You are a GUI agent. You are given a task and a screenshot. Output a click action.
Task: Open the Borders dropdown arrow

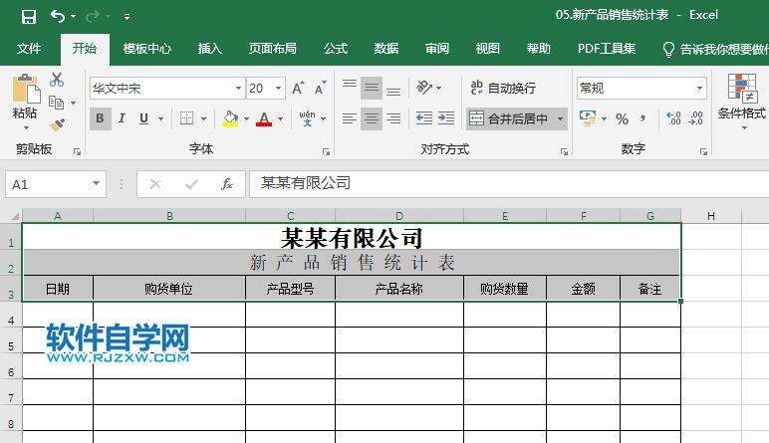click(x=203, y=118)
